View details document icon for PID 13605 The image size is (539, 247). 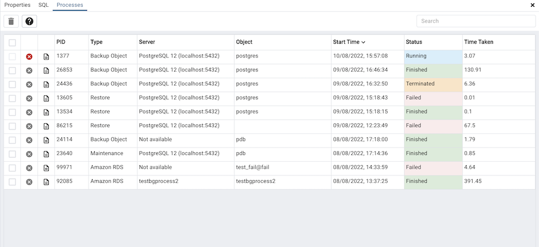pyautogui.click(x=47, y=98)
